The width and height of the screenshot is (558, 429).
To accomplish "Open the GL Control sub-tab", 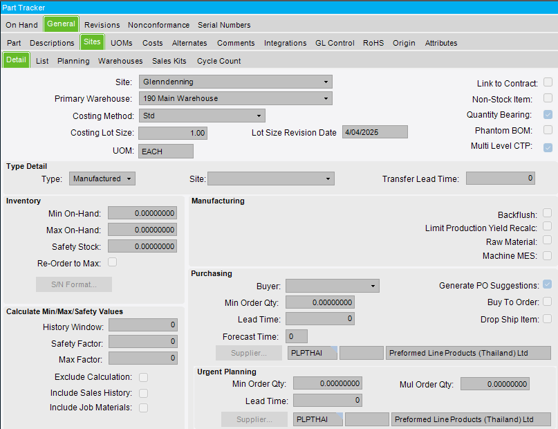I will coord(335,43).
